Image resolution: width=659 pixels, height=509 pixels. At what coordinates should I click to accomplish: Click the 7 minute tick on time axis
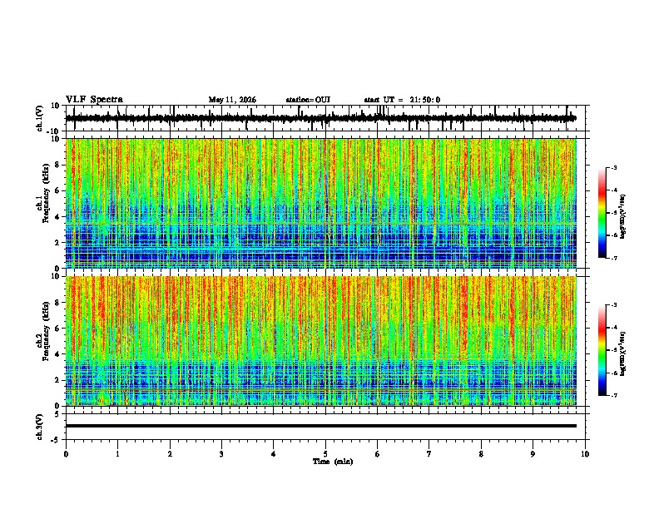tap(429, 454)
